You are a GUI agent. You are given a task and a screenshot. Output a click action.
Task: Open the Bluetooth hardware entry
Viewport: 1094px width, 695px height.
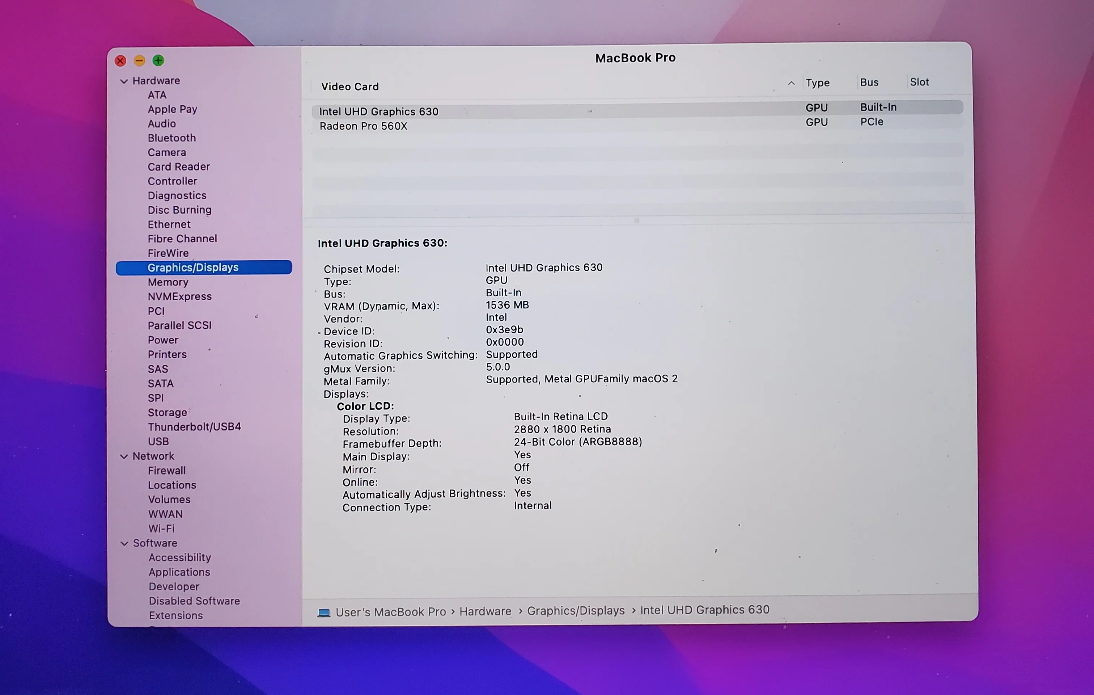(x=172, y=138)
